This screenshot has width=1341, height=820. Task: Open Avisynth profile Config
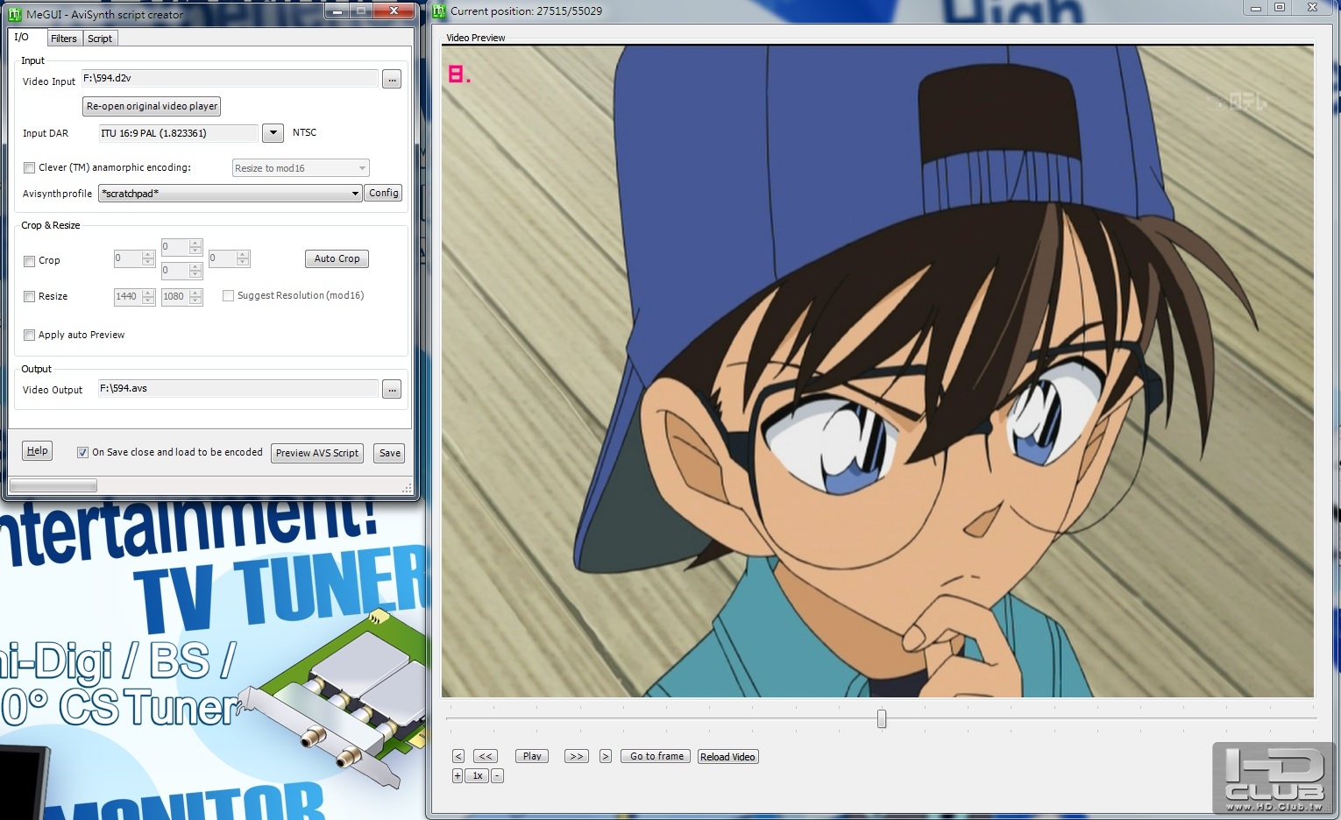(x=384, y=193)
